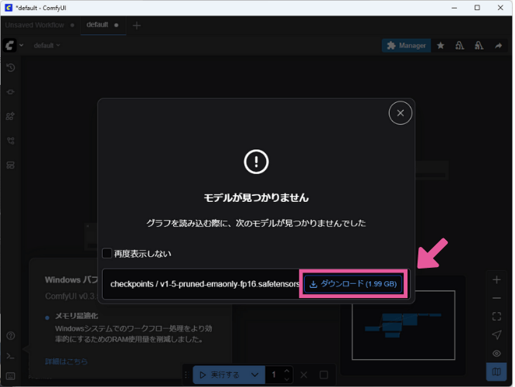Click the share arrow icon
Viewport: 515px width, 387px height.
point(498,46)
